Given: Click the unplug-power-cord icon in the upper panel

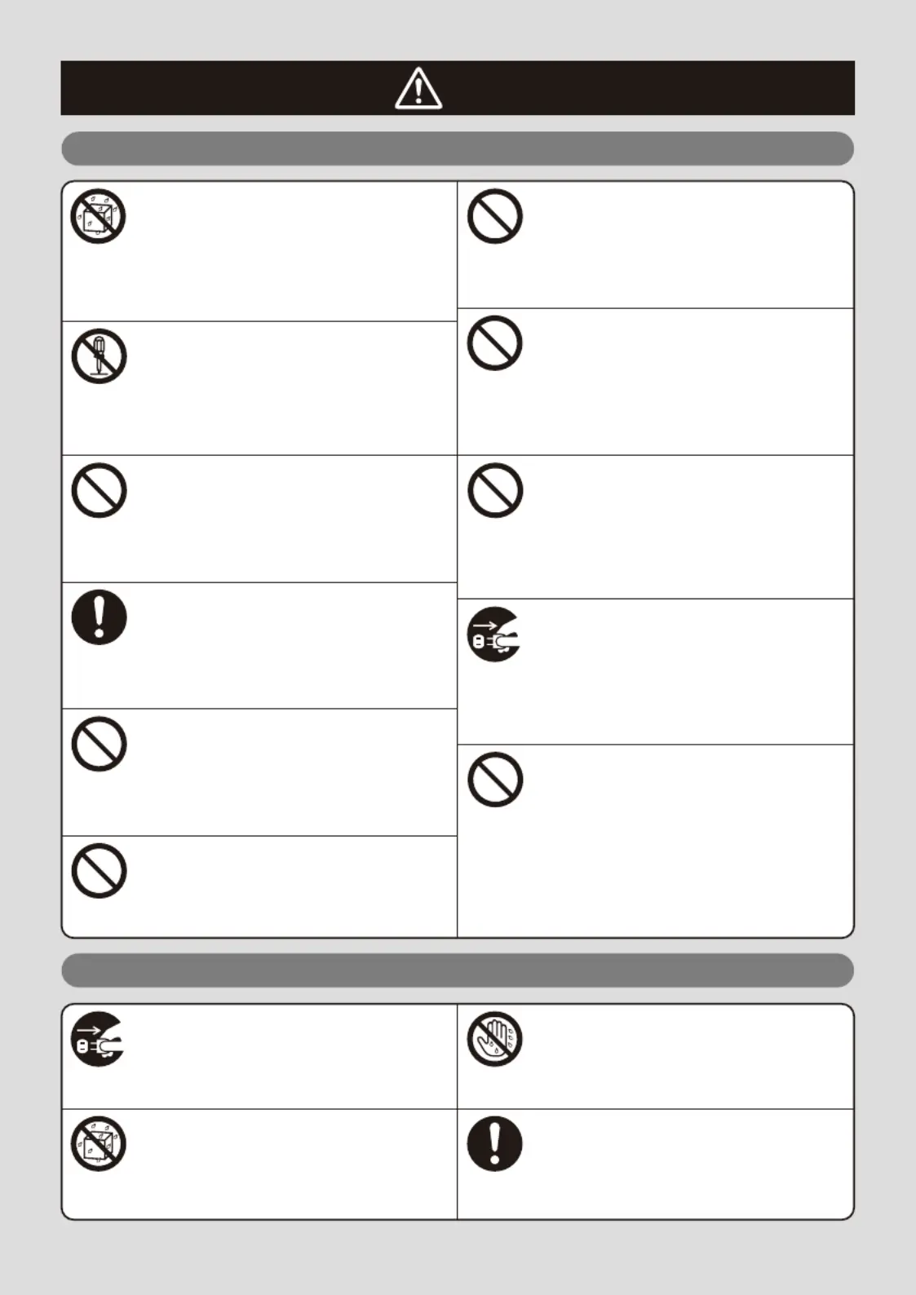Looking at the screenshot, I should (x=494, y=634).
